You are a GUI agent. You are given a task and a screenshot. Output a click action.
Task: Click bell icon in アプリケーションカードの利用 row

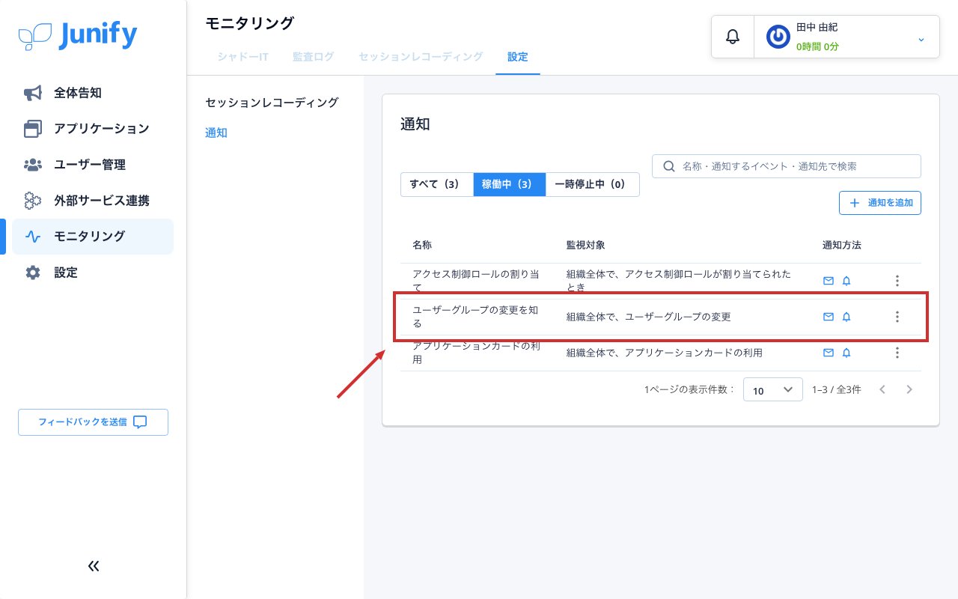[x=846, y=353]
